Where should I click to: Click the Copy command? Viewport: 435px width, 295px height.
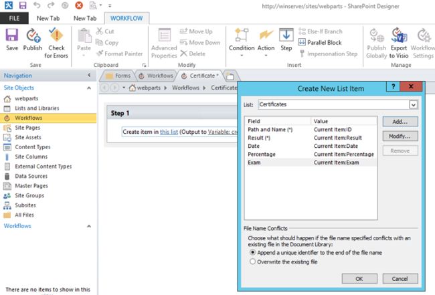tap(107, 42)
